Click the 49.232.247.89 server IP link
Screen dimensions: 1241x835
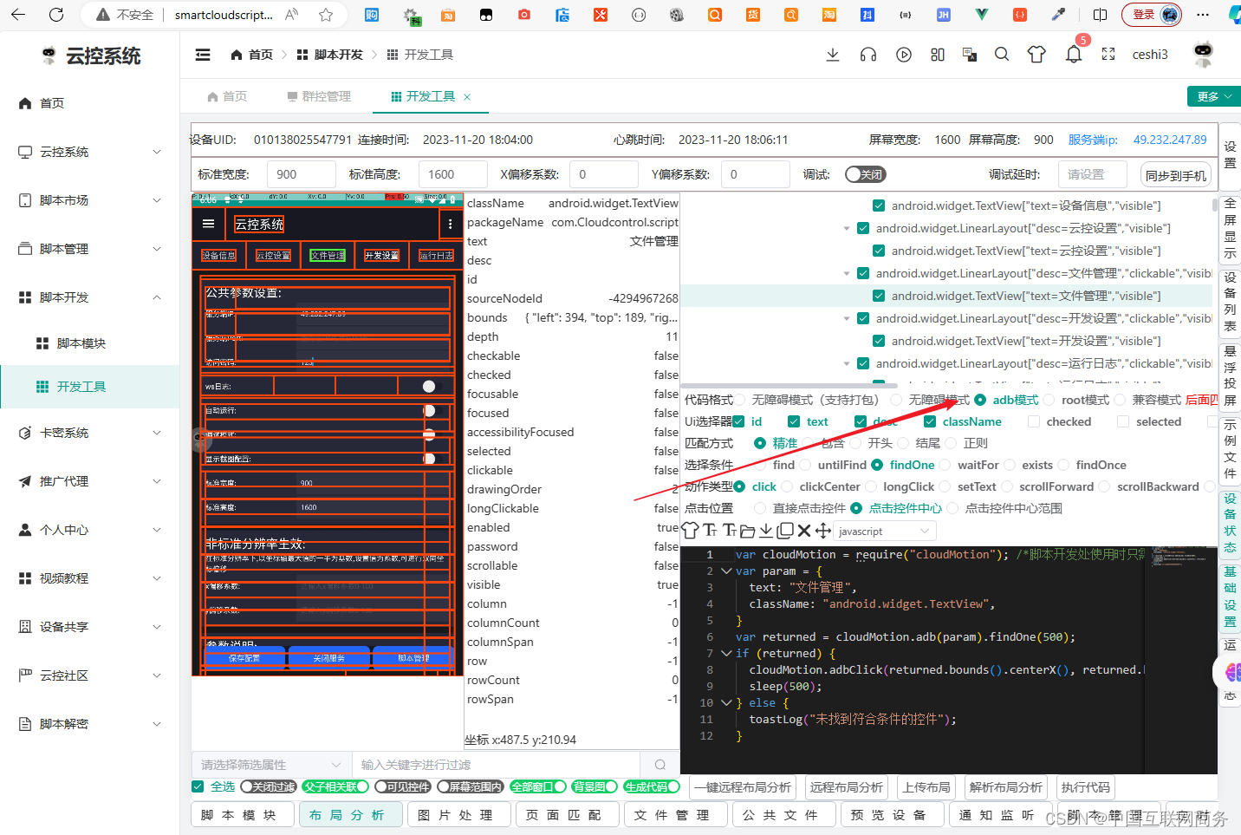(x=1169, y=140)
